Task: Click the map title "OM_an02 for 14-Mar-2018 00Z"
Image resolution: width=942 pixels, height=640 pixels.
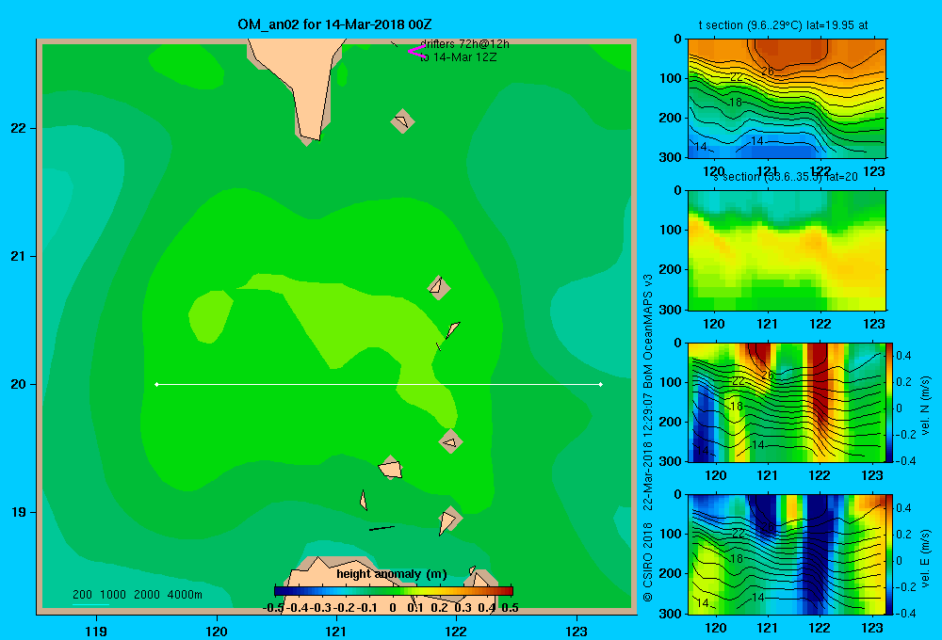Action: (x=334, y=24)
